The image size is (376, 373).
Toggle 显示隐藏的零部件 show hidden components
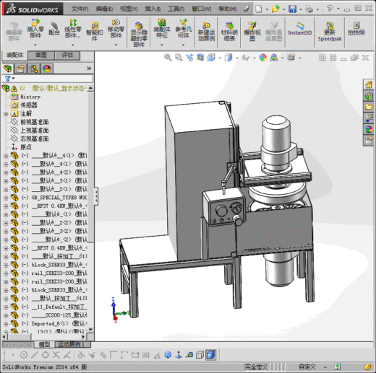coord(139,35)
